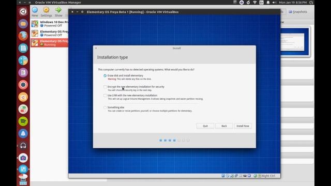Click the Back button in installer
The width and height of the screenshot is (331, 186).
(x=224, y=126)
